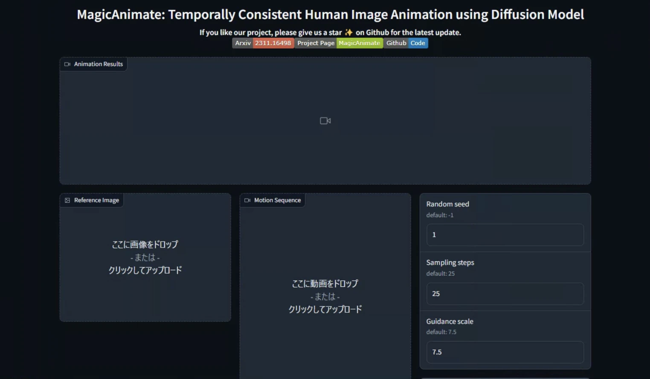
Task: Click the 'default: -1' hint text
Action: pyautogui.click(x=440, y=215)
